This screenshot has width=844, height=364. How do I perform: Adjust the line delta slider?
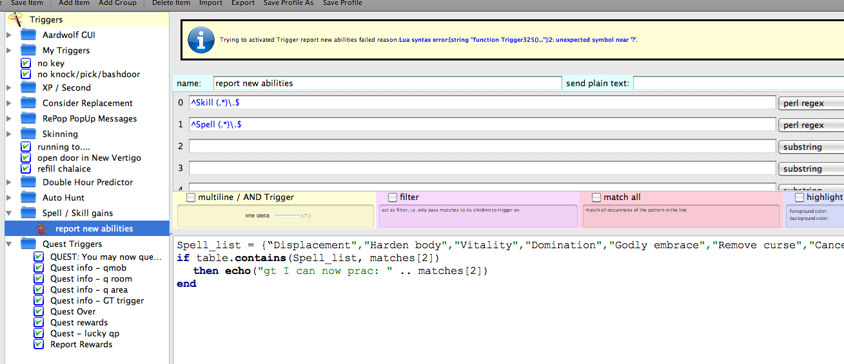pos(293,215)
